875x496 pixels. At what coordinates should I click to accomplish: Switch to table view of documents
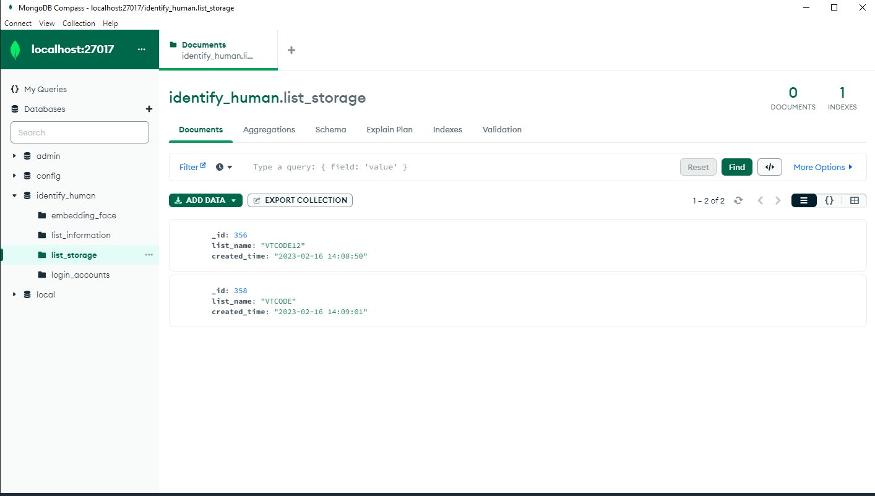(x=855, y=200)
